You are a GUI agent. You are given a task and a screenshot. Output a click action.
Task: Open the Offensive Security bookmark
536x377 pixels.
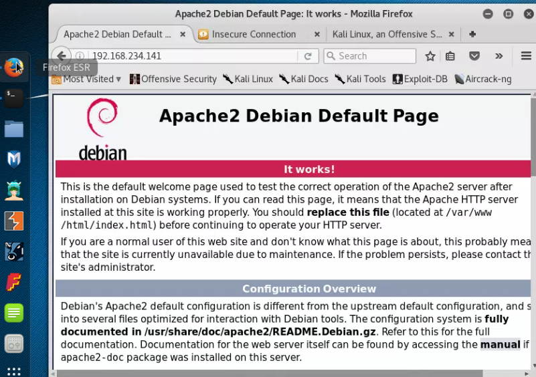[173, 80]
